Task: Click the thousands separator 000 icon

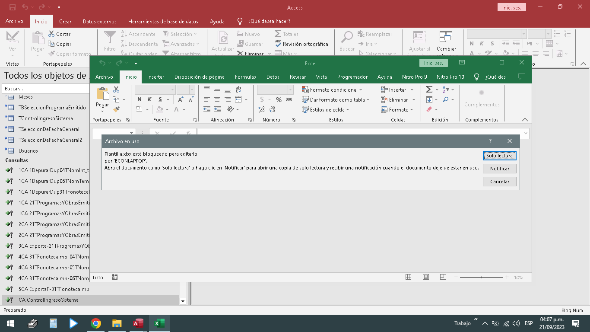Action: tap(289, 99)
